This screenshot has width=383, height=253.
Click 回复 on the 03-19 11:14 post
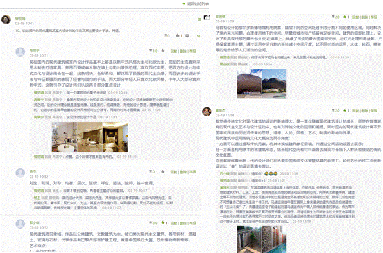point(355,110)
